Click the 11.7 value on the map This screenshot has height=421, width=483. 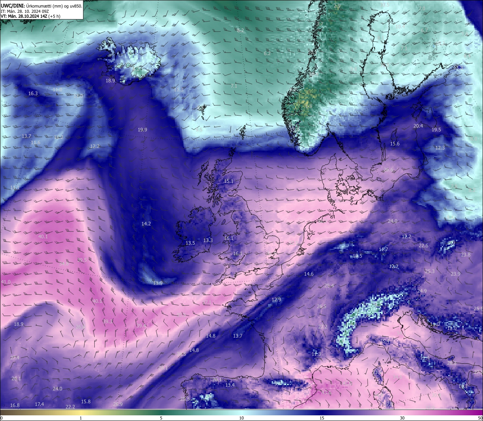tap(383, 249)
